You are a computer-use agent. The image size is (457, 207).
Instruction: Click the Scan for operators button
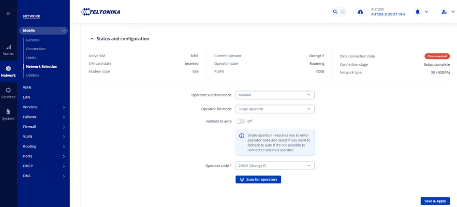(258, 179)
